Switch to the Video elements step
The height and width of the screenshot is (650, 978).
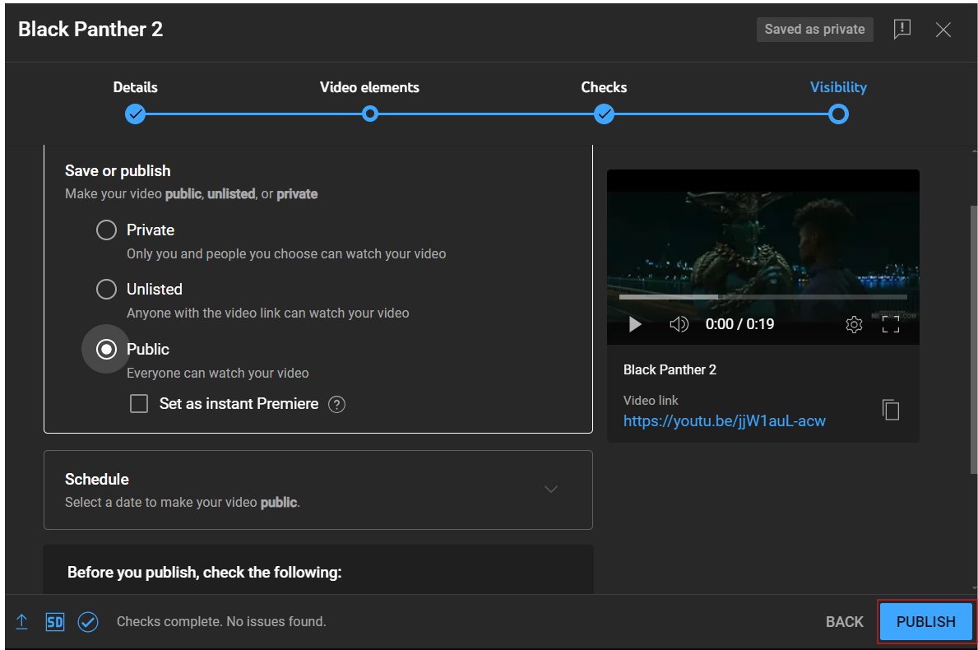coord(370,114)
